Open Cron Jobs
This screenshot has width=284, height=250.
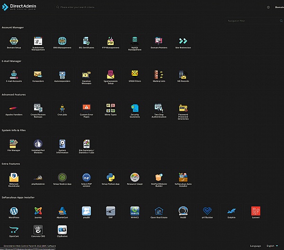tap(62, 111)
